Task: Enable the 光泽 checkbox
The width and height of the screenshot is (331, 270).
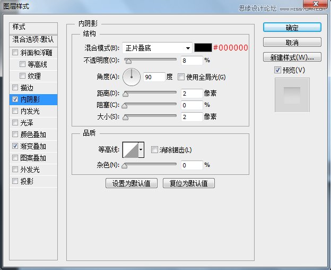Action: (x=15, y=122)
